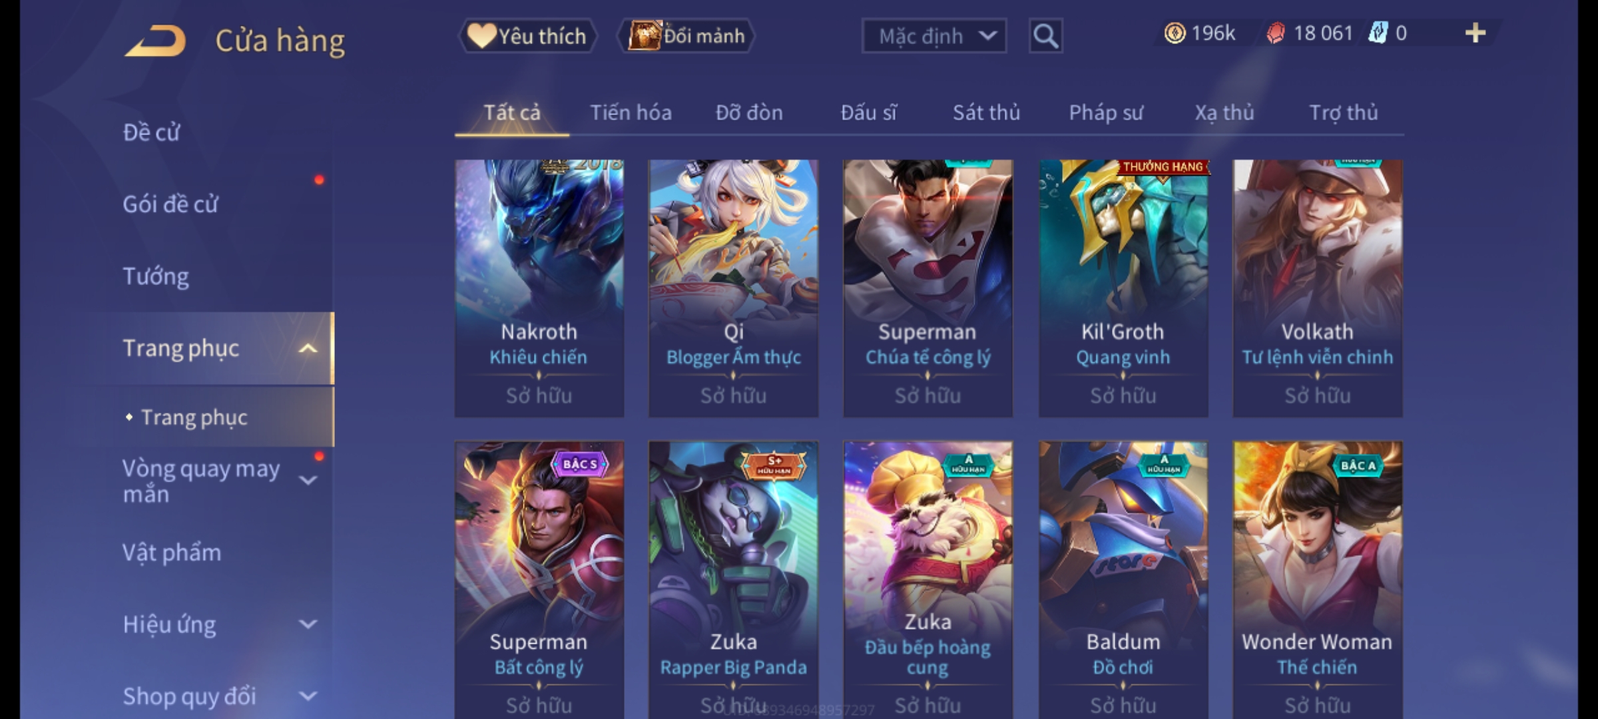Switch to the Sát thủ tab
The height and width of the screenshot is (719, 1598).
(986, 113)
